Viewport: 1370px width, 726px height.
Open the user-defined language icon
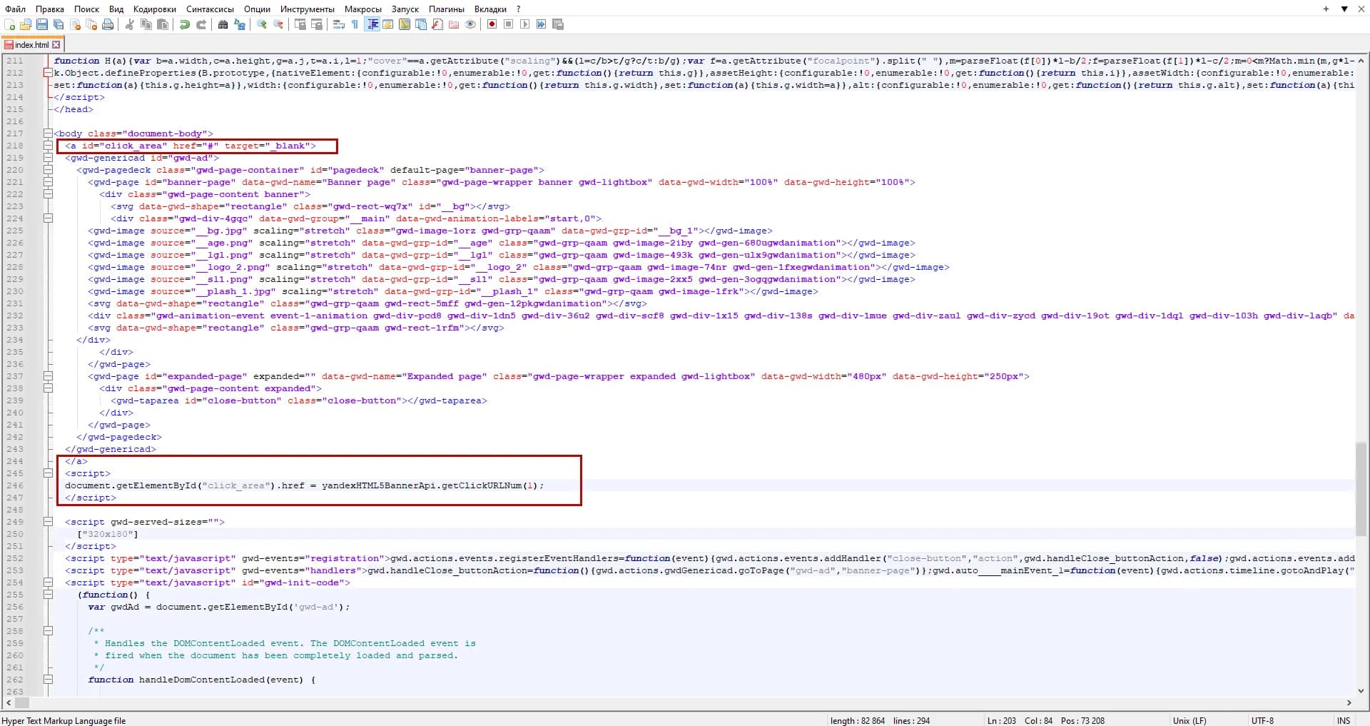coord(388,25)
